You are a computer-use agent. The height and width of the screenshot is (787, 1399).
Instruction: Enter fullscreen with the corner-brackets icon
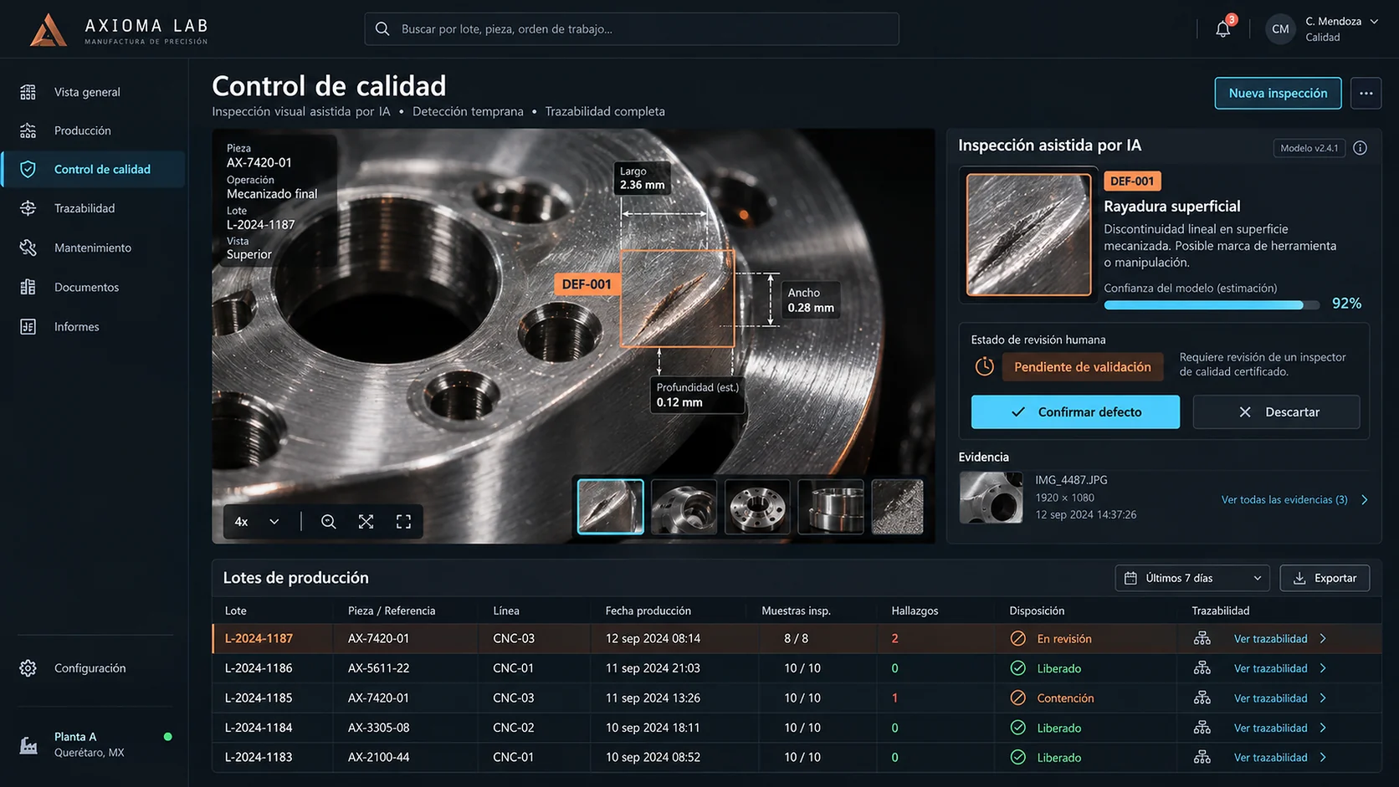point(403,522)
